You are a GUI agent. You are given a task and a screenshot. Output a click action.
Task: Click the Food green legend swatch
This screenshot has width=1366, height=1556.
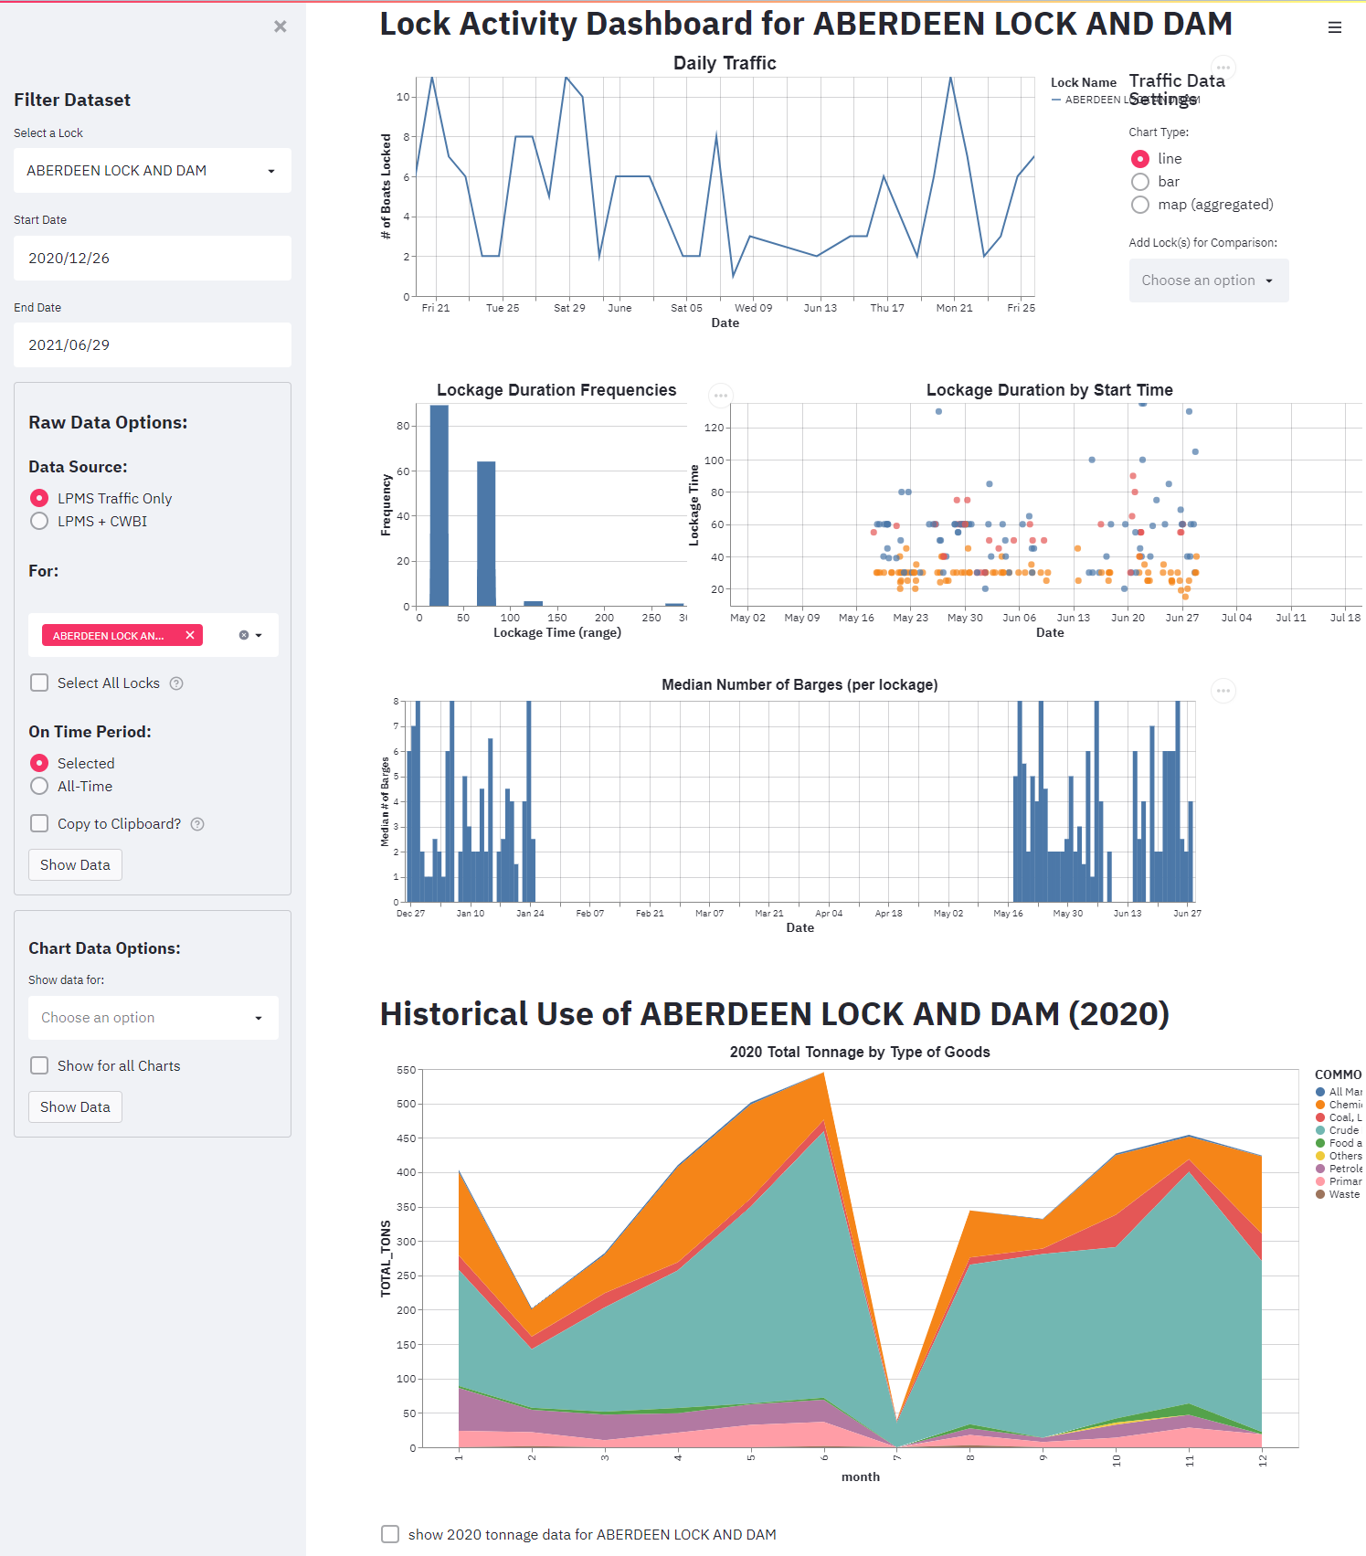pos(1320,1143)
